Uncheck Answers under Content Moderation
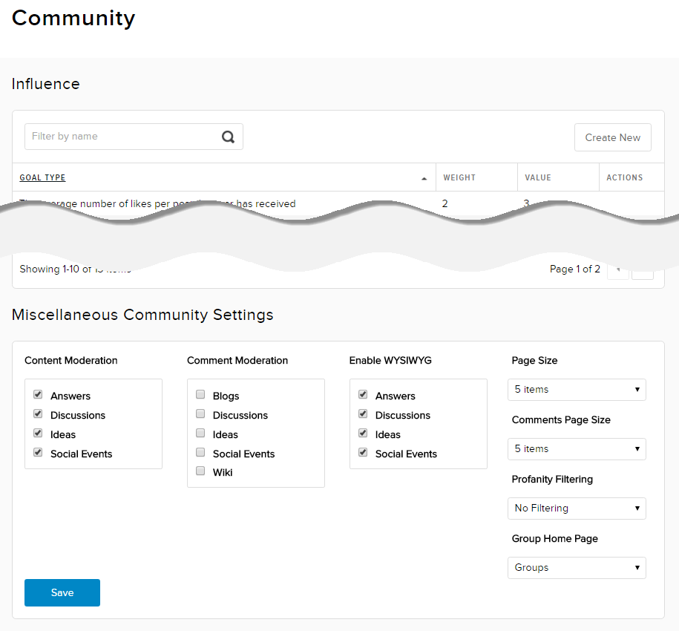This screenshot has width=679, height=631. pos(38,395)
